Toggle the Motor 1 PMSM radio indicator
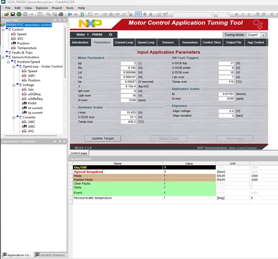This screenshot has height=259, width=278. (x=111, y=35)
